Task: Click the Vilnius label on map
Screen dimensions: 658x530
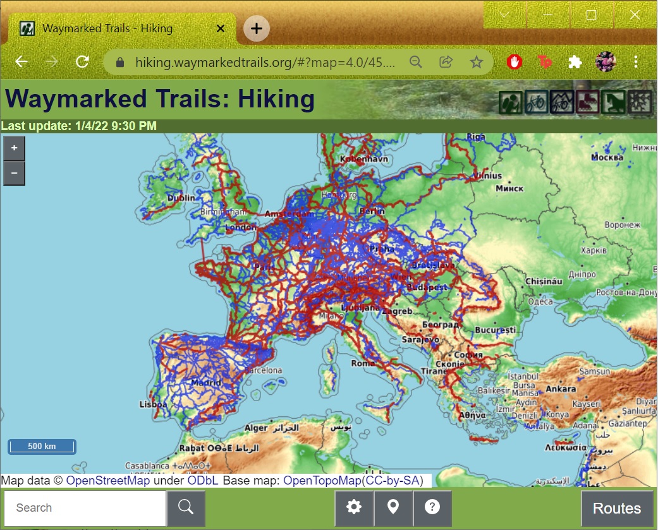Action: pos(487,176)
